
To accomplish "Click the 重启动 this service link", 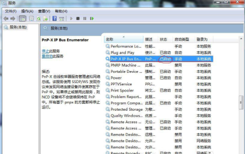I will (x=47, y=56).
